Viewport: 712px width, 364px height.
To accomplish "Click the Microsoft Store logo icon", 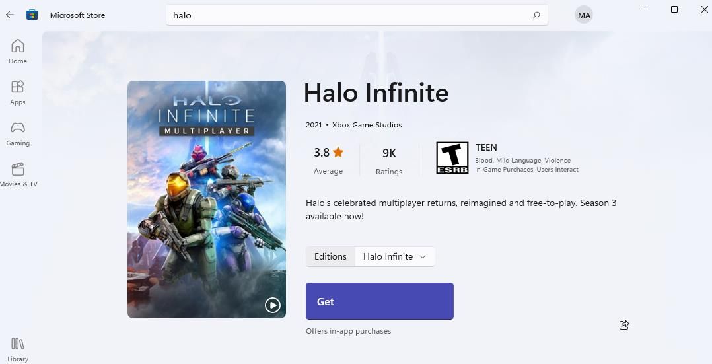I will [x=32, y=15].
